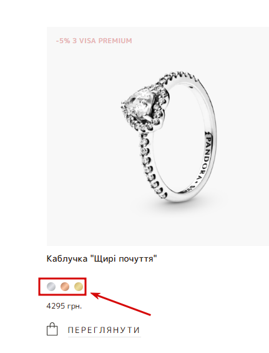
Task: Open the ПЕРЕГЛЯНУТИ link
Action: point(104,330)
